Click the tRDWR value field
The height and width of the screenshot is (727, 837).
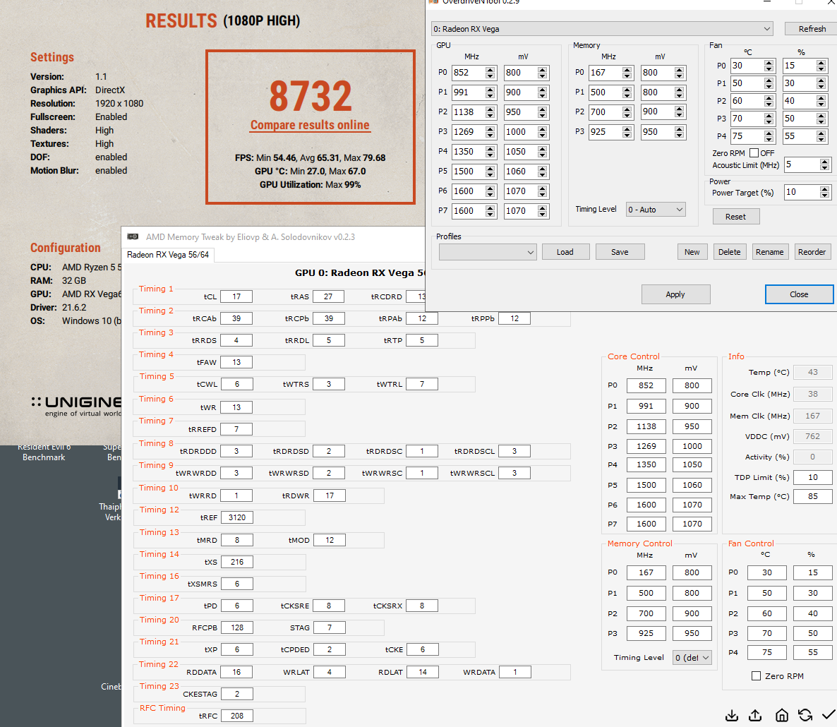[330, 495]
